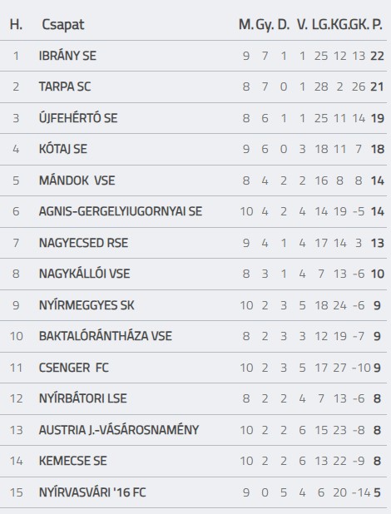The image size is (391, 514).
Task: Click IBRÁNY SE's 22 points value
Action: [x=377, y=56]
